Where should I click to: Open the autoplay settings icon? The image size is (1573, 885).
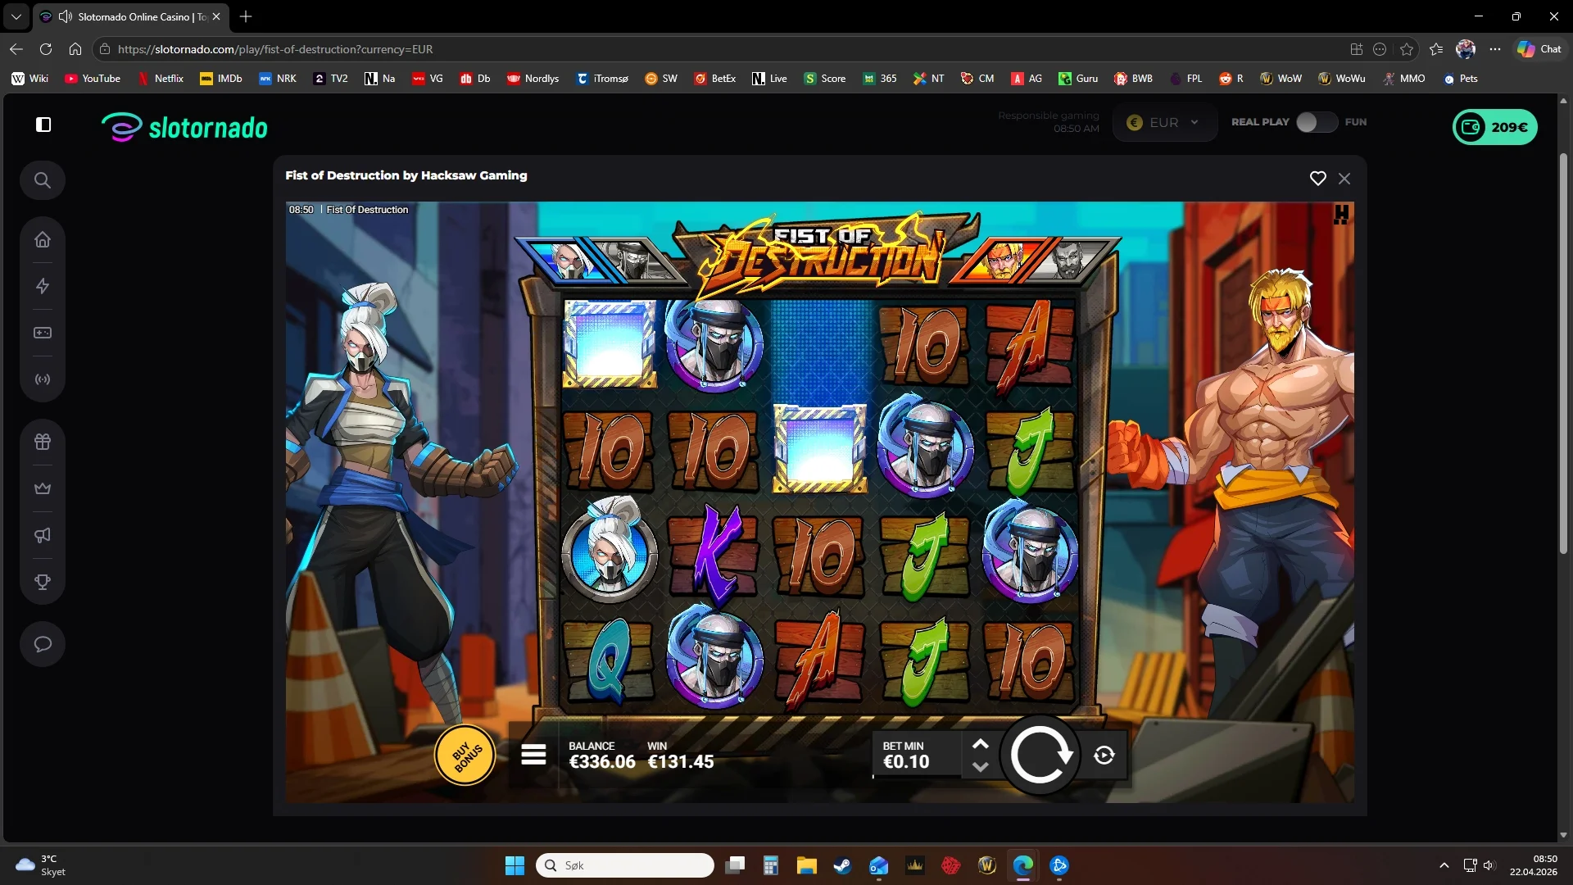1104,756
